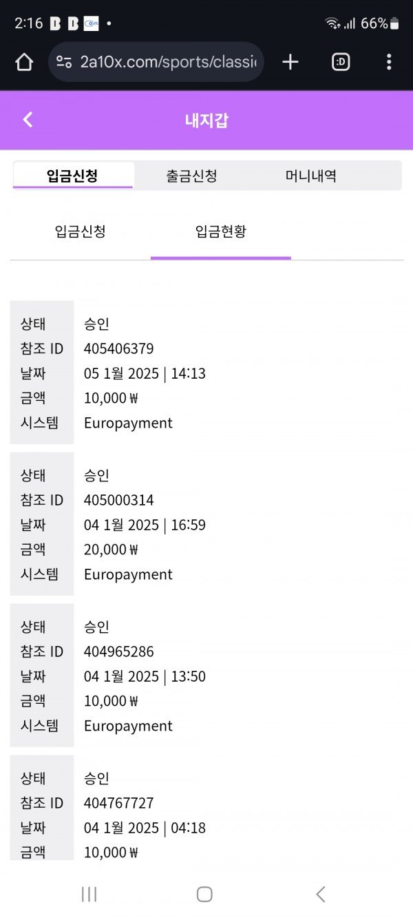This screenshot has width=413, height=918.
Task: Tap Android recent apps icon
Action: (89, 894)
